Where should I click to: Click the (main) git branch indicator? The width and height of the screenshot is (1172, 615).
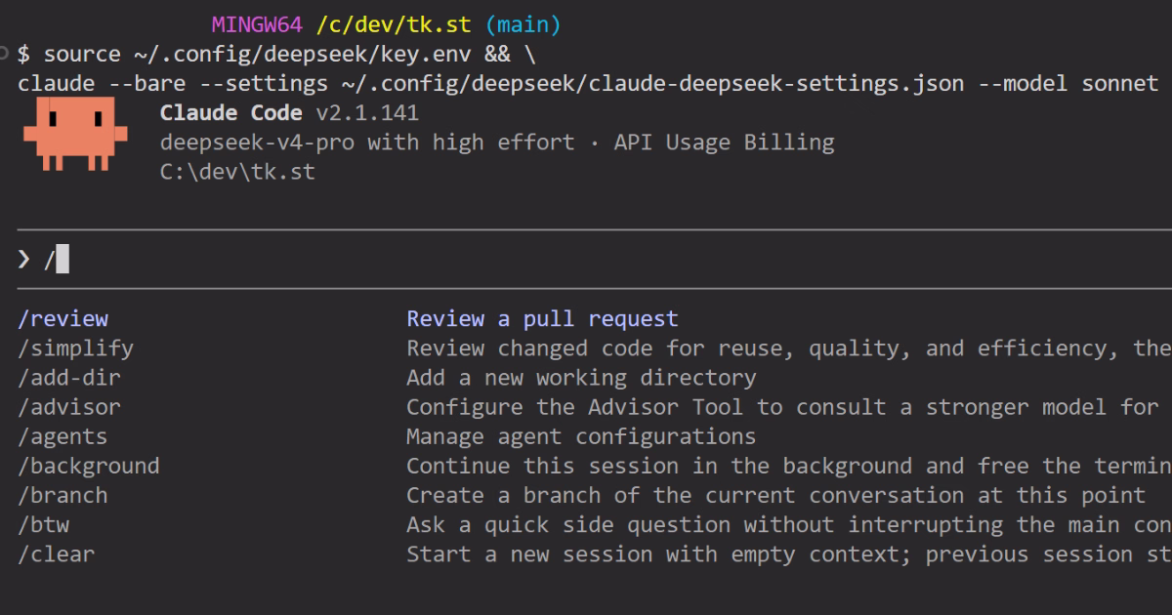coord(523,24)
